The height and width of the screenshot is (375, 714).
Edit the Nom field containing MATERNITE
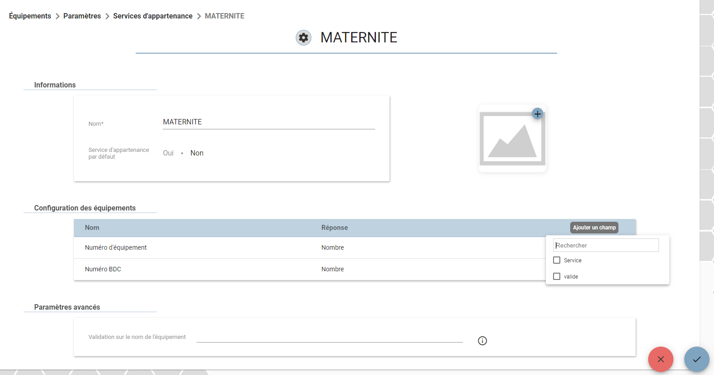(269, 122)
